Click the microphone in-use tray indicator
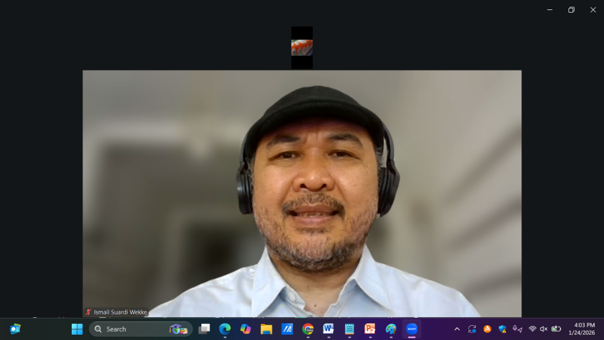Viewport: 604px width, 340px height. (517, 329)
